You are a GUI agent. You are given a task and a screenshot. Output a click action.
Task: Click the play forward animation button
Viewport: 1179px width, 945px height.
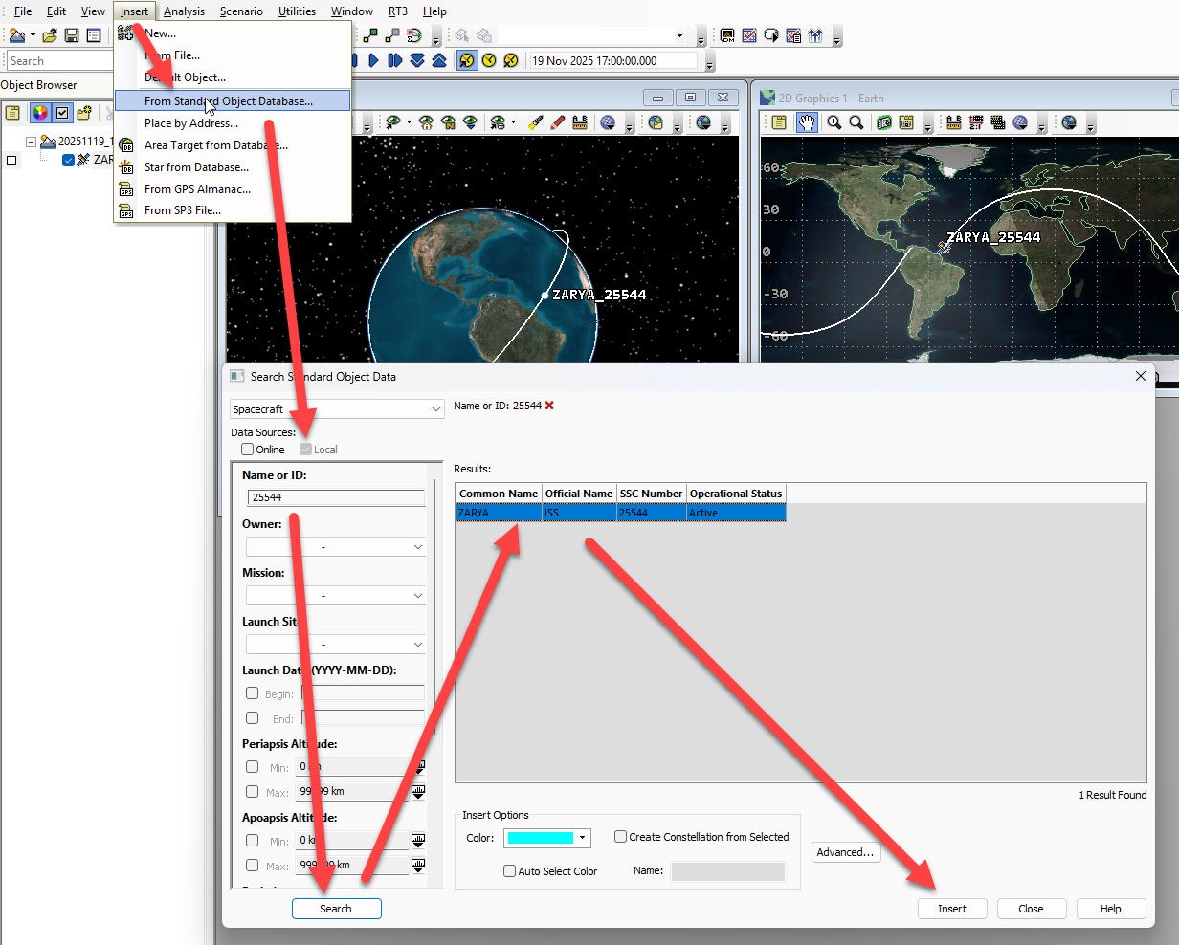point(374,60)
